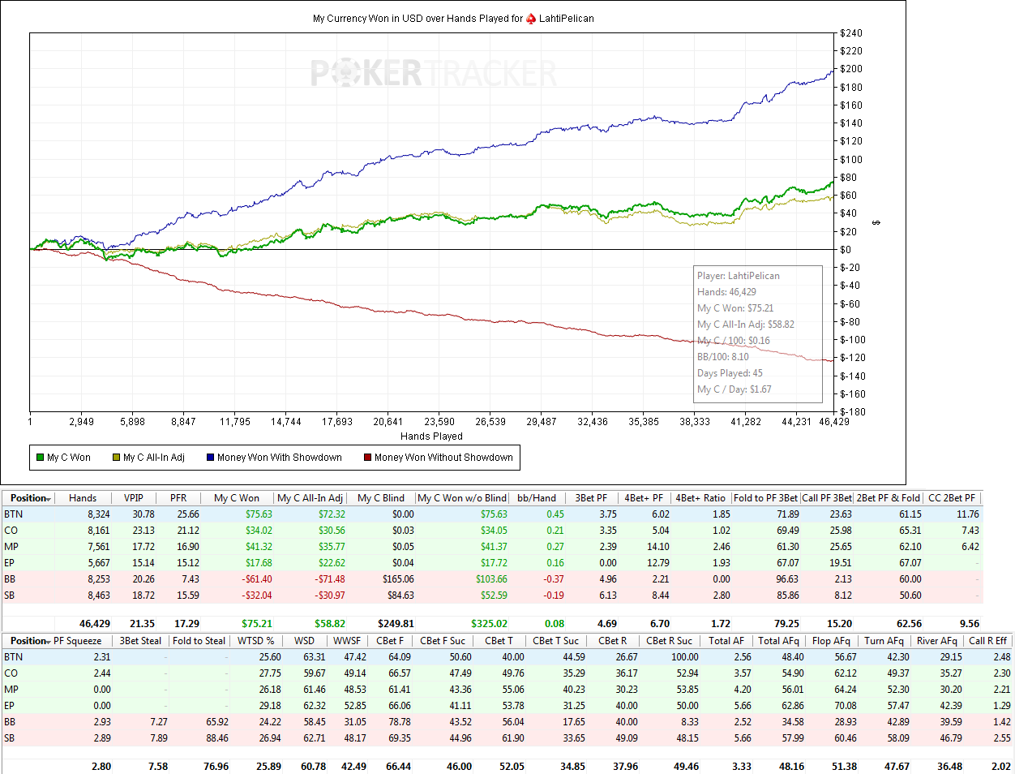1015x774 pixels.
Task: Click the total winnings $75.21 in summary row
Action: tap(257, 624)
